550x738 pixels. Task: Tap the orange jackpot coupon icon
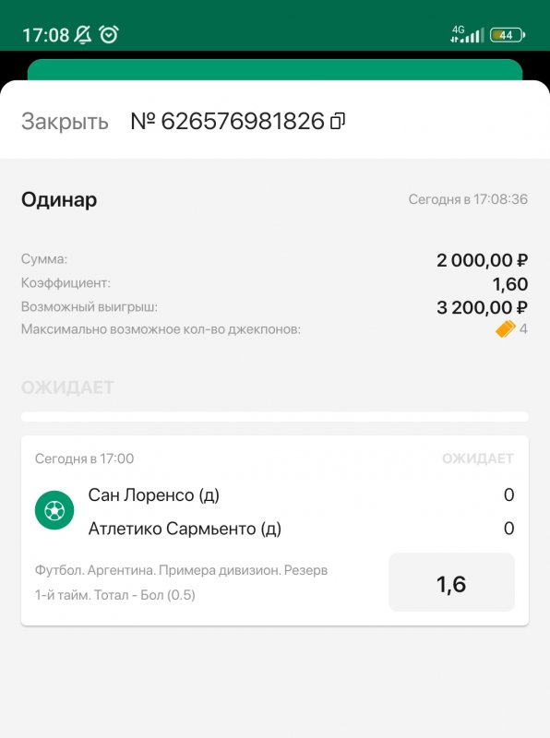(x=506, y=329)
